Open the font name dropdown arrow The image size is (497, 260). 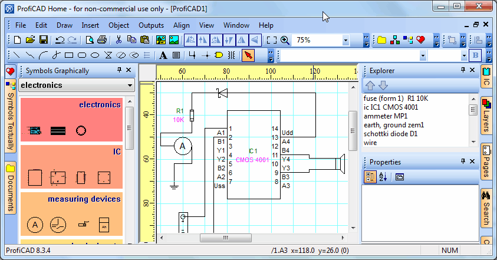pyautogui.click(x=423, y=56)
